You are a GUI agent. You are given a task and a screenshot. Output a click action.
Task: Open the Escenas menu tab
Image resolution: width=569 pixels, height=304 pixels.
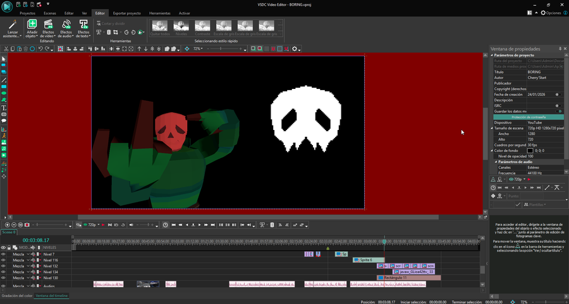[50, 13]
